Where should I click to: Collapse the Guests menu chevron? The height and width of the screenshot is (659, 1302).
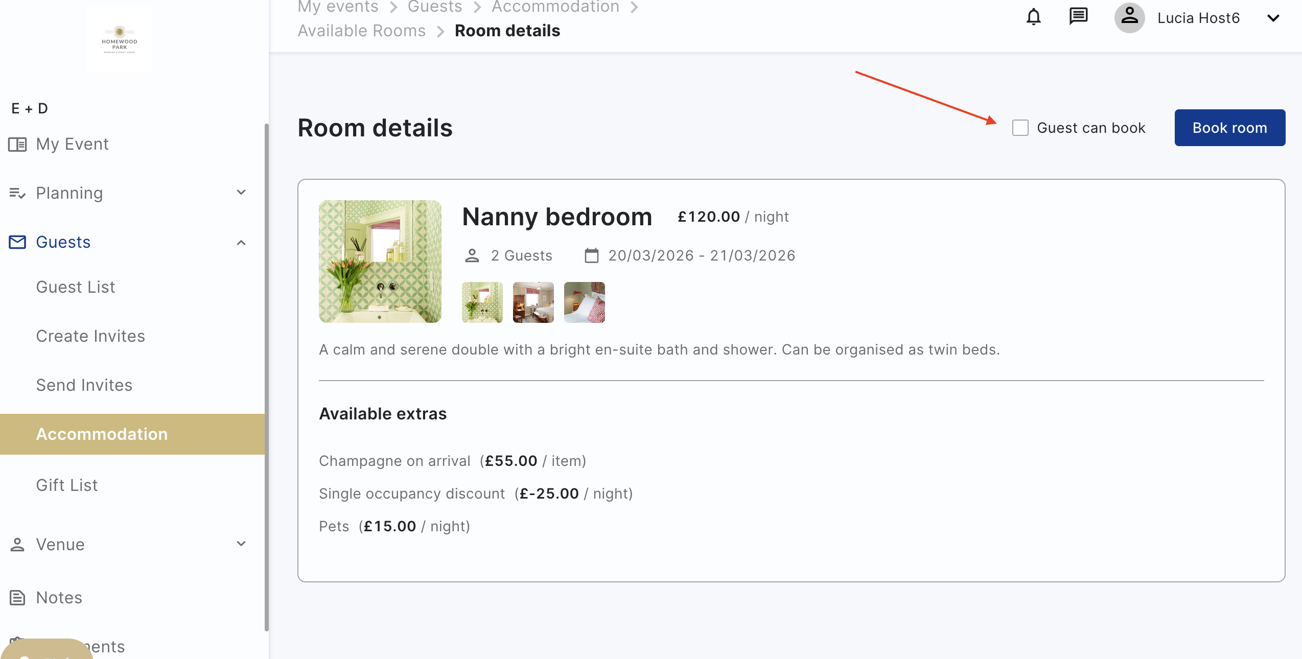coord(241,243)
